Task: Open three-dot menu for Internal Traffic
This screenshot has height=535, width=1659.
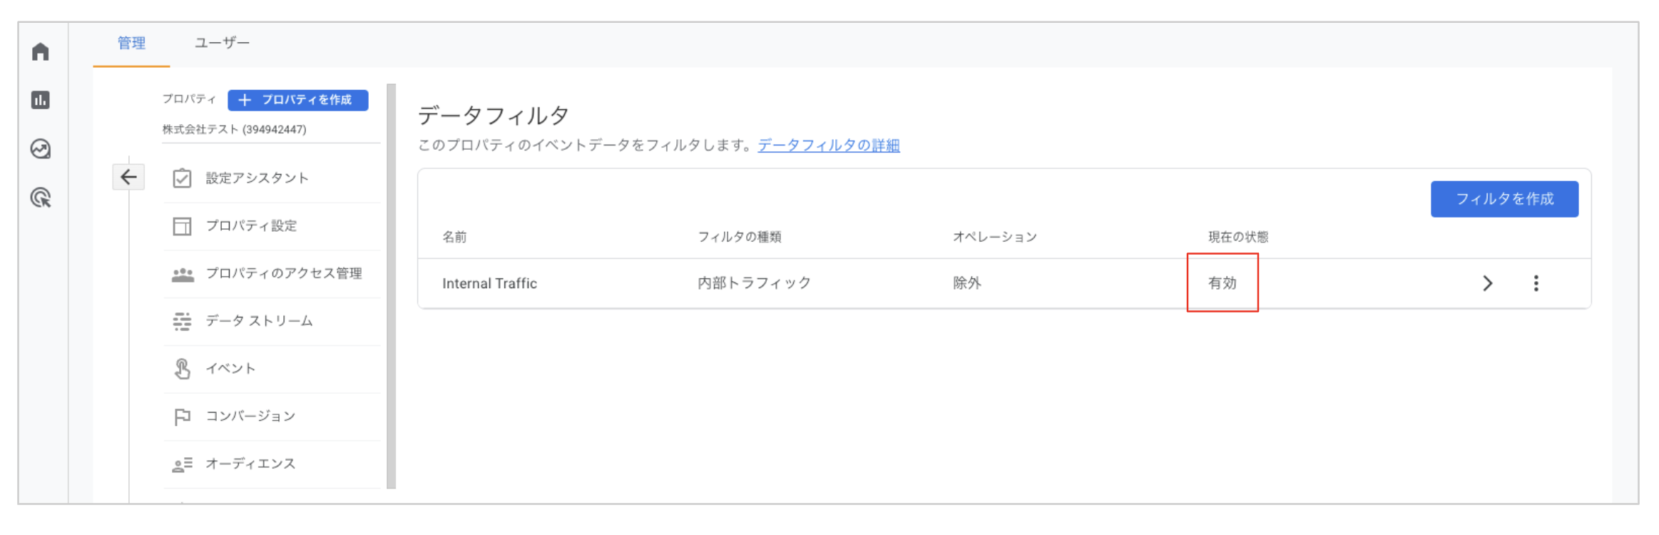Action: [1536, 283]
